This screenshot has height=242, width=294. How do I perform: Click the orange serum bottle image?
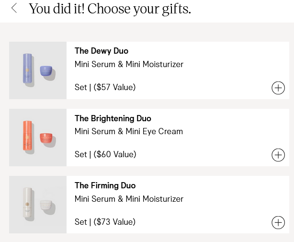pyautogui.click(x=27, y=137)
